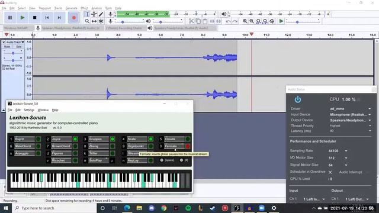
Task: Toggle the Audio Status power button
Action: pos(297,99)
